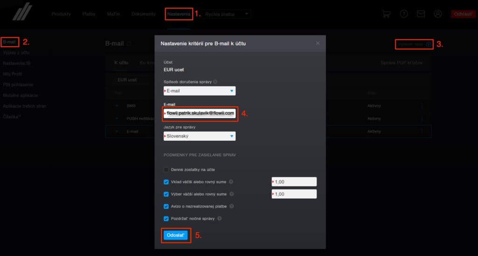The height and width of the screenshot is (256, 478).
Task: Open the Produkty menu
Action: pyautogui.click(x=61, y=14)
